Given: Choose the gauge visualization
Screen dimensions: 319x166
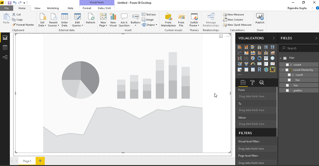Looking at the screenshot, I should pos(253,64).
